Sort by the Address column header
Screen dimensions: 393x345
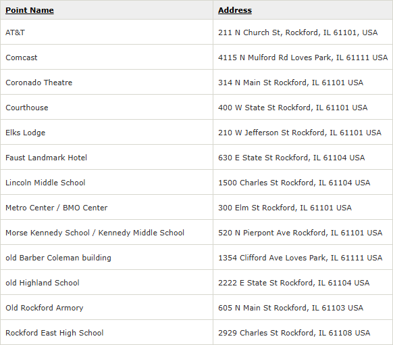pyautogui.click(x=235, y=10)
